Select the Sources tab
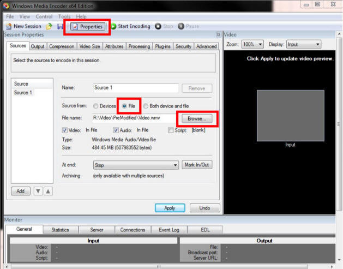The width and height of the screenshot is (343, 269). 18,46
